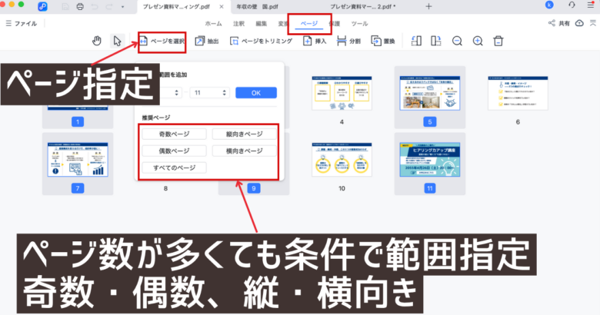The height and width of the screenshot is (315, 600).
Task: Click the zoom in magnifier icon
Action: (x=478, y=41)
